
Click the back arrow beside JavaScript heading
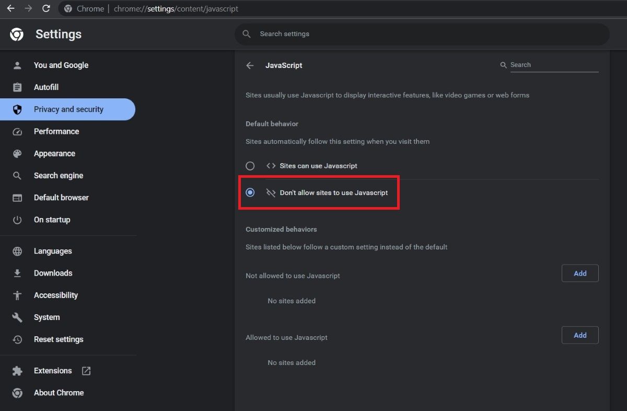pyautogui.click(x=250, y=65)
